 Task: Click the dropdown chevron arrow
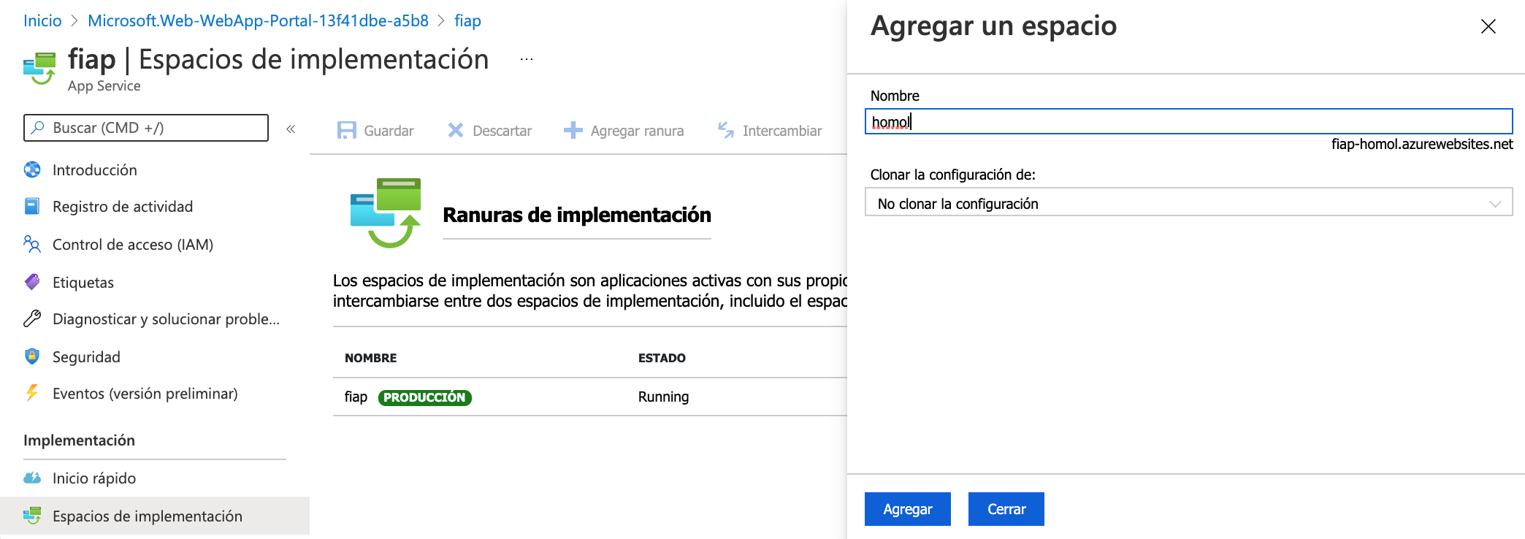pos(1495,204)
